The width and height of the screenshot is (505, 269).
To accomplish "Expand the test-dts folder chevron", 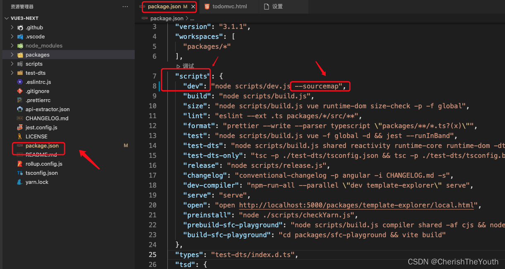I will tap(12, 73).
